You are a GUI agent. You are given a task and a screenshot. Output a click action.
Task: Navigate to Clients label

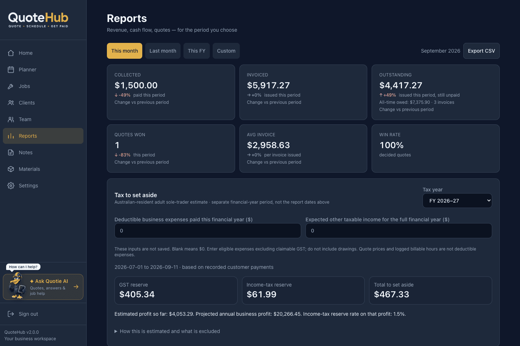[27, 103]
